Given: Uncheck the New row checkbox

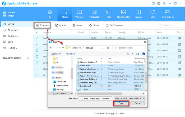Looking at the screenshot, I should tap(37, 44).
